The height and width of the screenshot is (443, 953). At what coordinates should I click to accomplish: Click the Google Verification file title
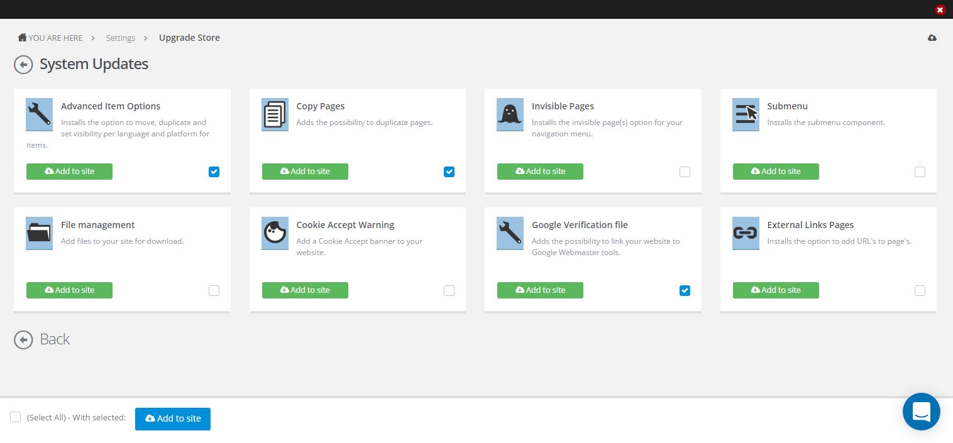click(580, 225)
